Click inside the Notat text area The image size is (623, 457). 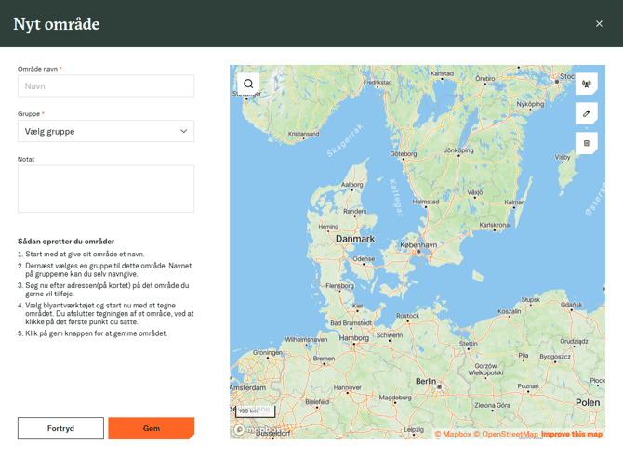click(x=105, y=189)
